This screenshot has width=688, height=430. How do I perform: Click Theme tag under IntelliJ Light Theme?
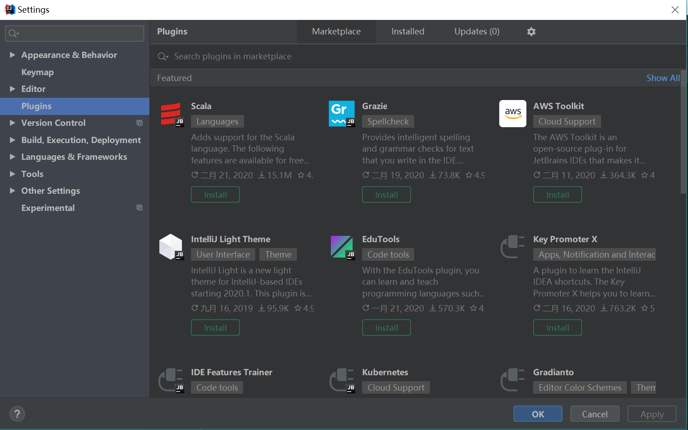(278, 254)
